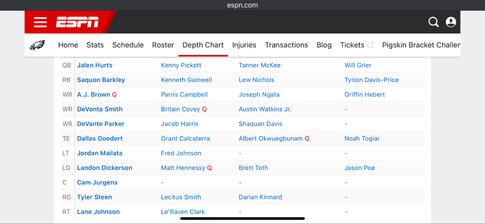Open the search magnifier icon
The height and width of the screenshot is (224, 485).
coord(433,22)
